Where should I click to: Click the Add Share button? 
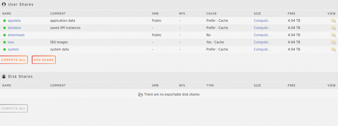pyautogui.click(x=44, y=60)
